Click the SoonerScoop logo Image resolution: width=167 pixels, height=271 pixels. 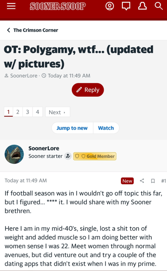pos(58,6)
